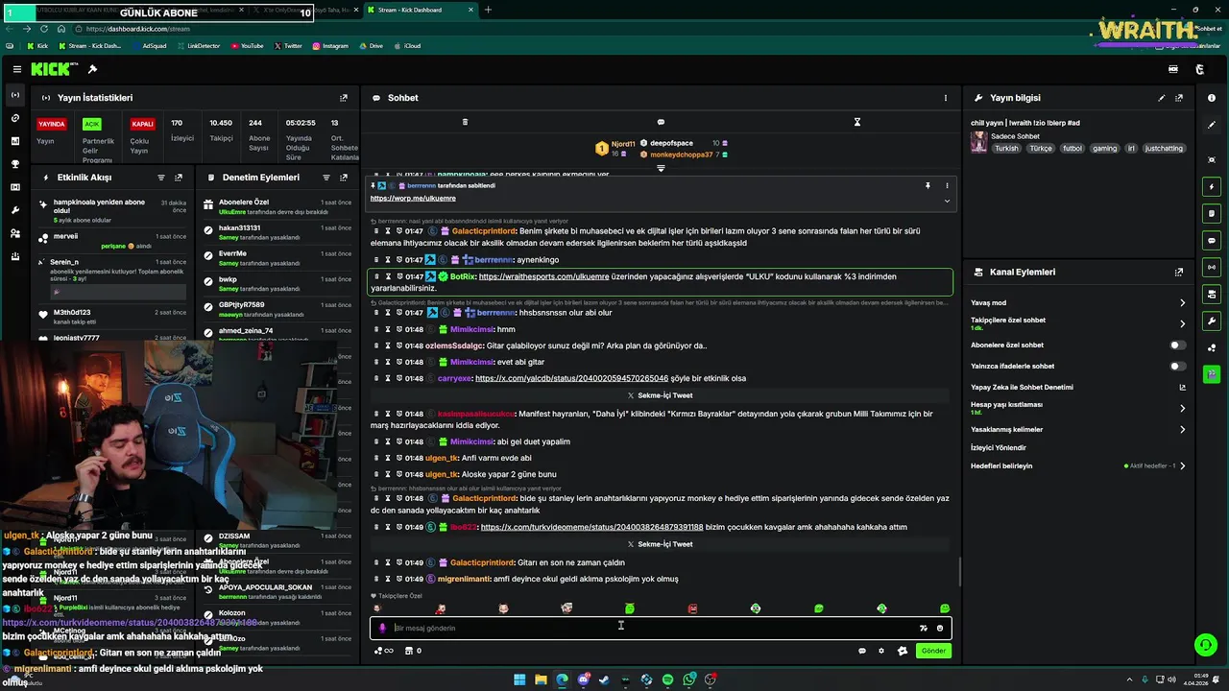The height and width of the screenshot is (691, 1229).
Task: Expand Yavaş mod settings
Action: [x=1182, y=303]
